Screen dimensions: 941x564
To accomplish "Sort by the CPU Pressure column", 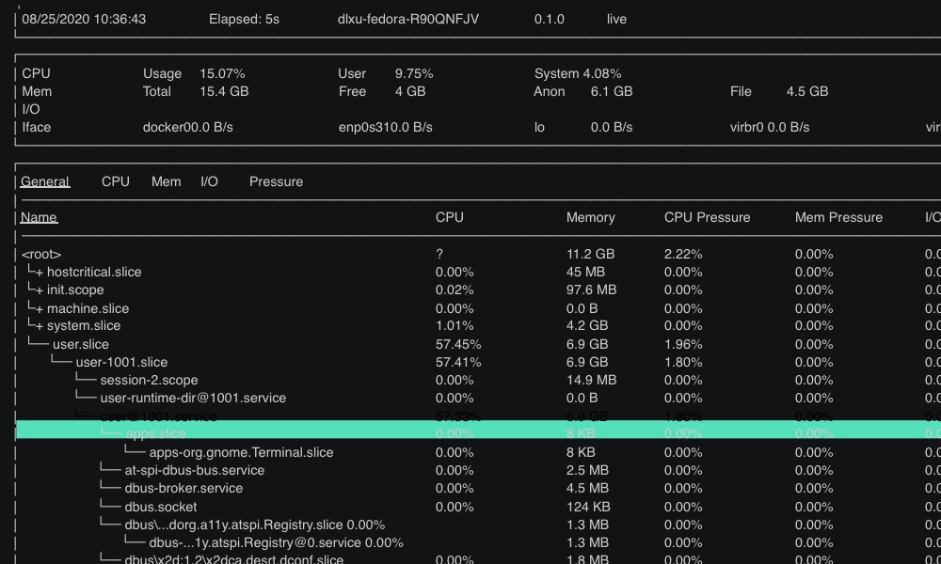I will coord(706,217).
